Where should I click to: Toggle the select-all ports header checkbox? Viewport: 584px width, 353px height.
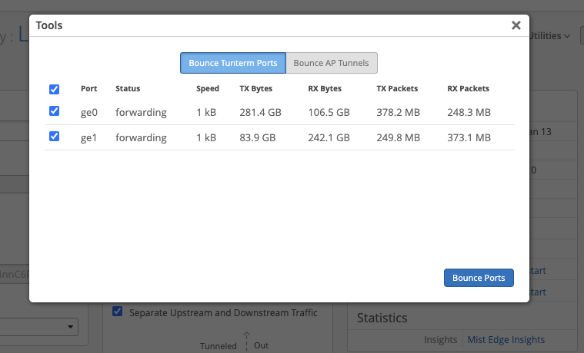(54, 89)
